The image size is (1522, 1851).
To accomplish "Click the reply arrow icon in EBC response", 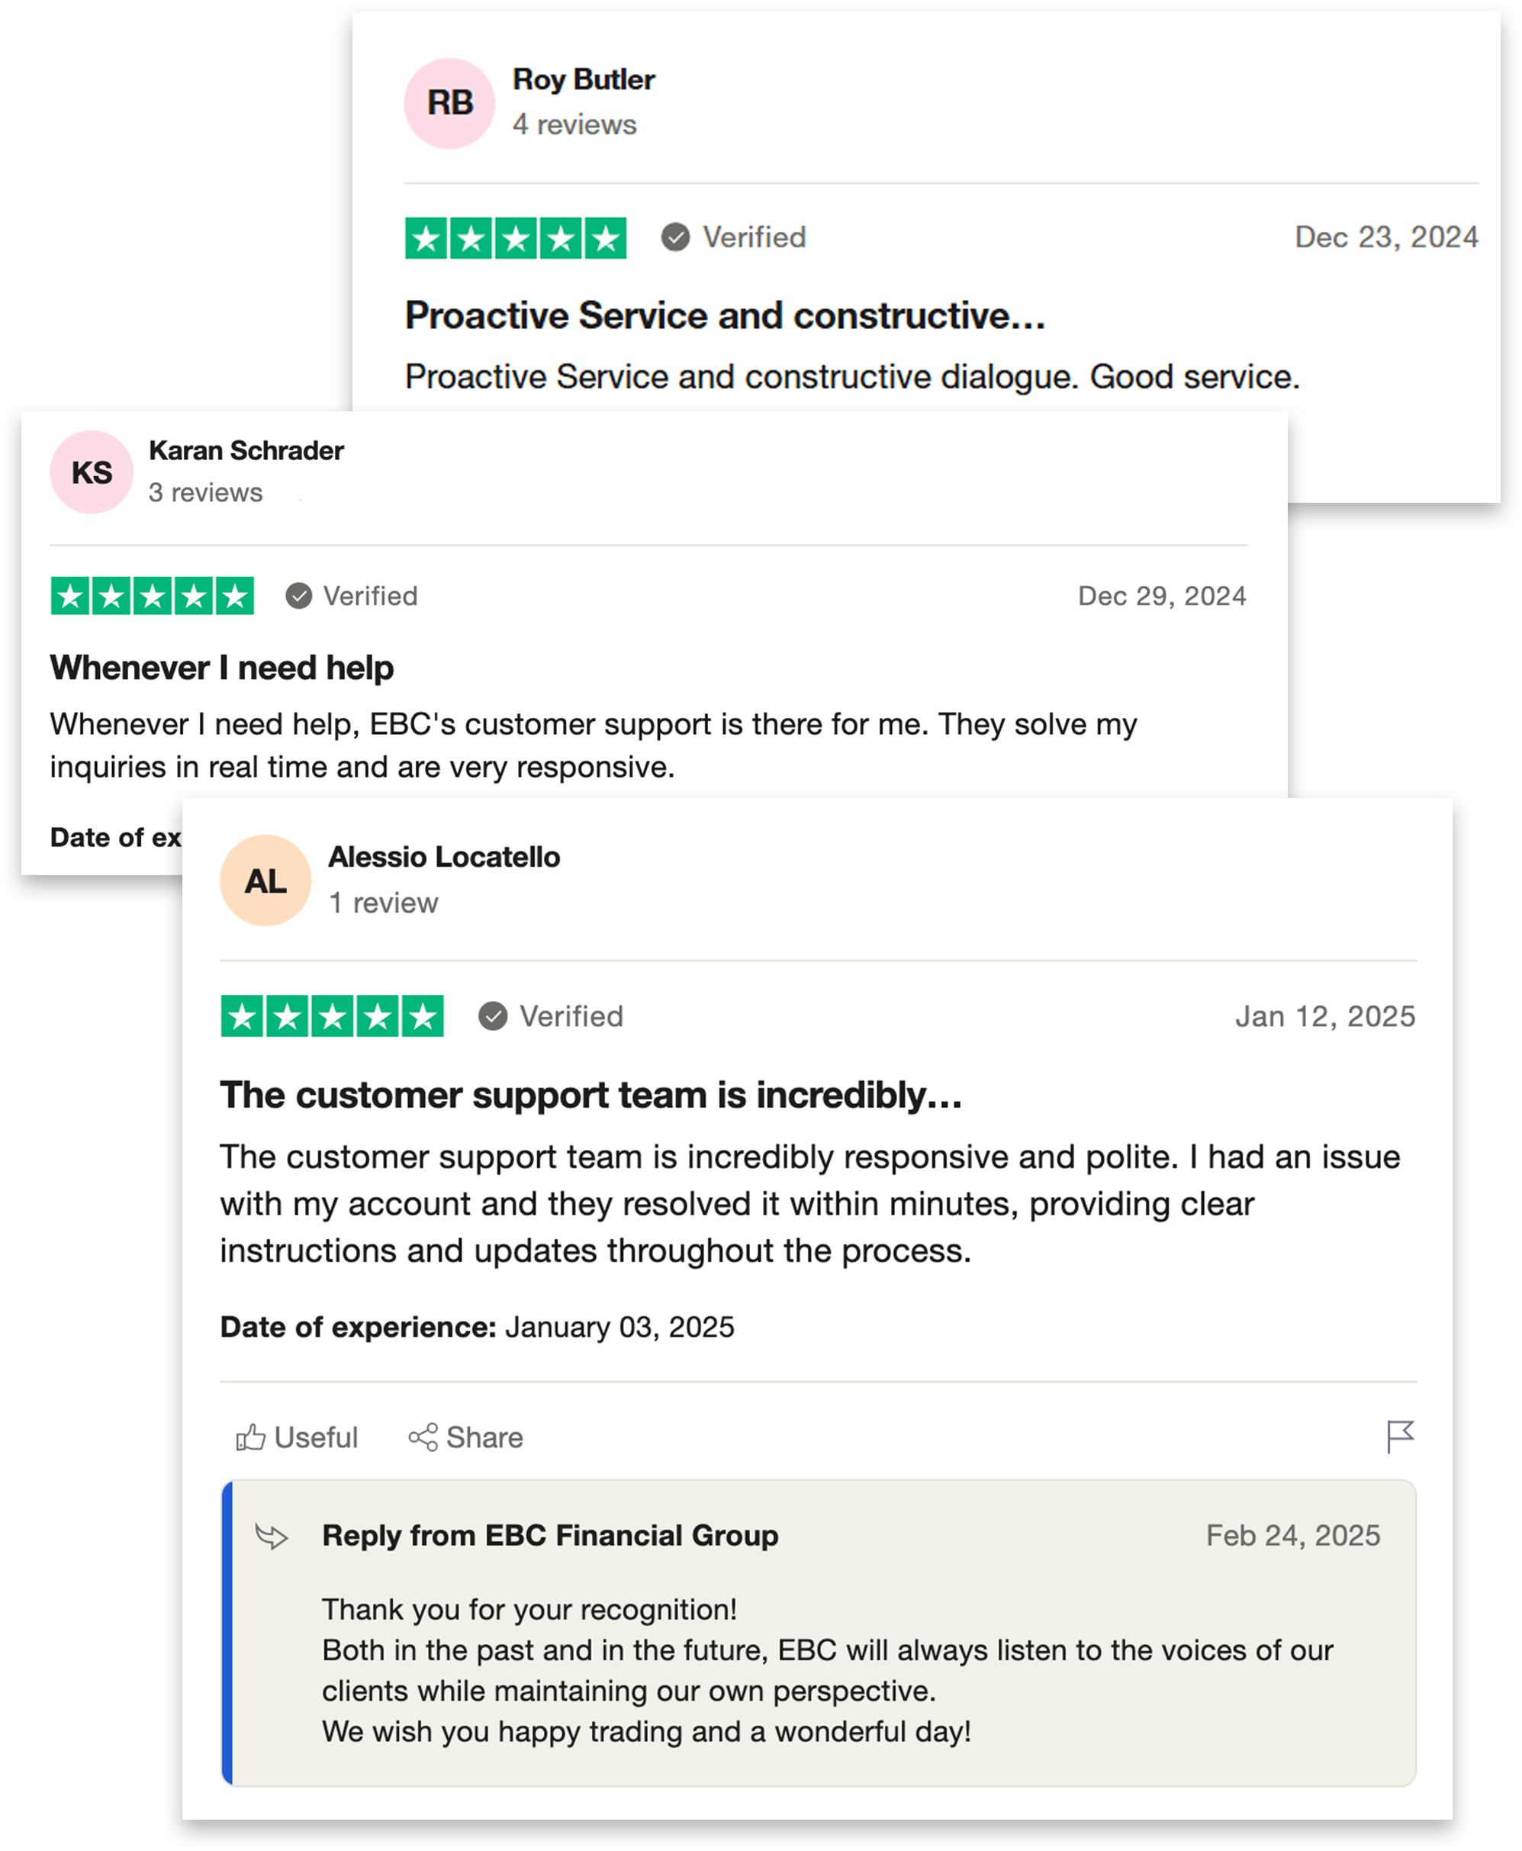I will 271,1536.
